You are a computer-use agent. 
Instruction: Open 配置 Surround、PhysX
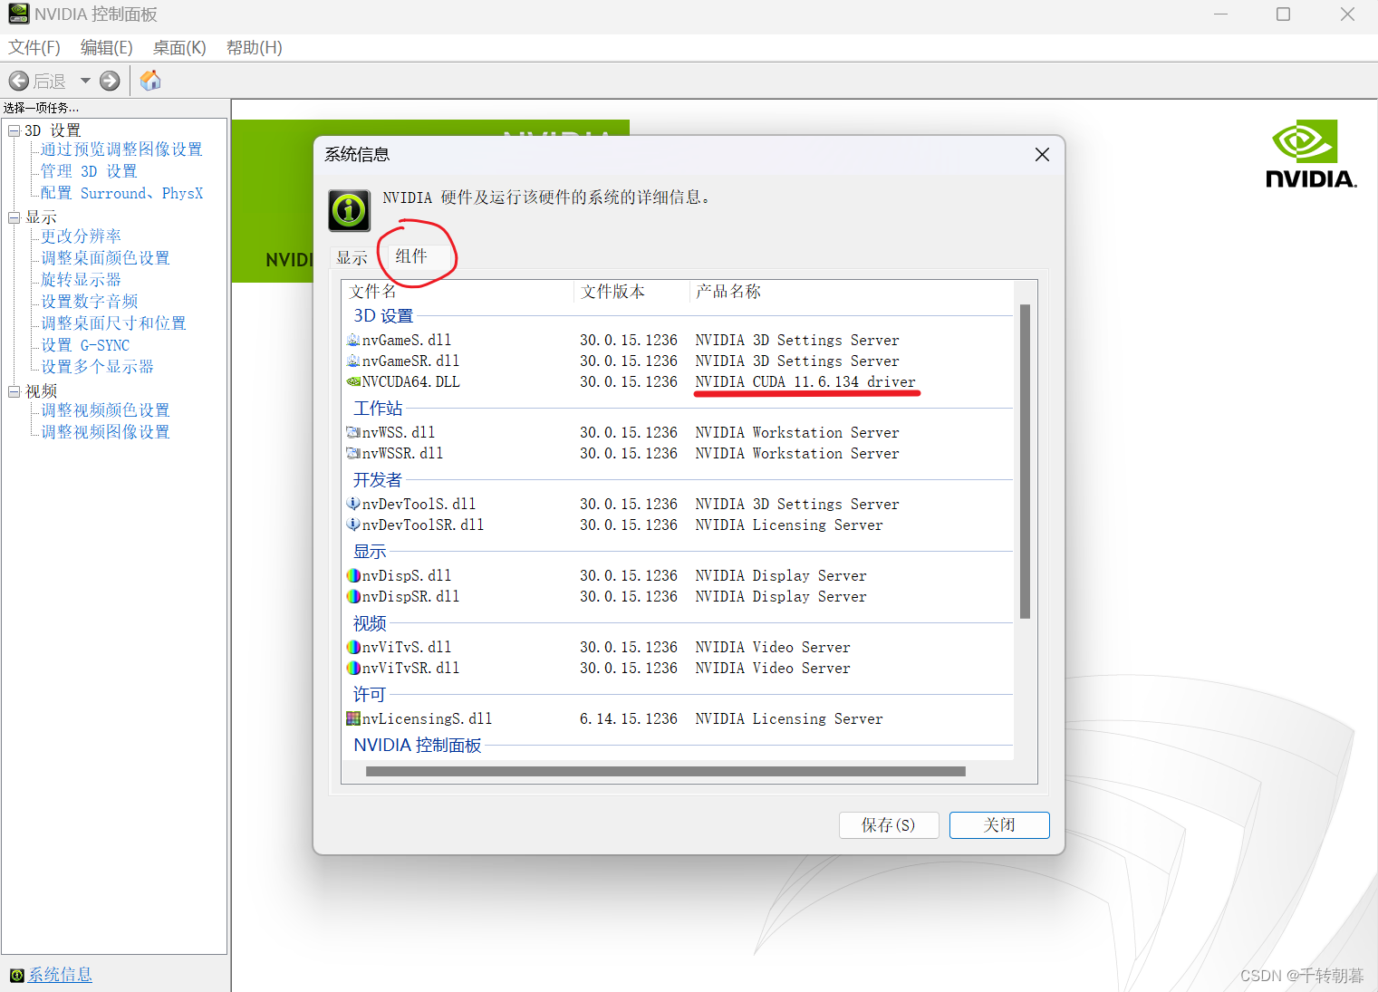tap(121, 193)
